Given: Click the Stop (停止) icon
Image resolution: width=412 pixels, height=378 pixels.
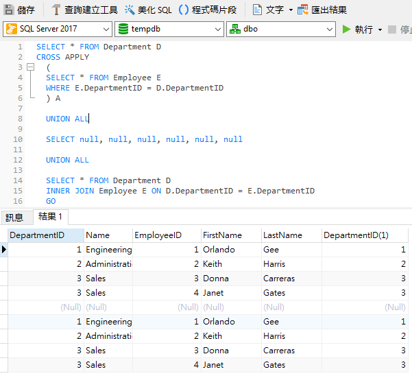Looking at the screenshot, I should pos(392,29).
